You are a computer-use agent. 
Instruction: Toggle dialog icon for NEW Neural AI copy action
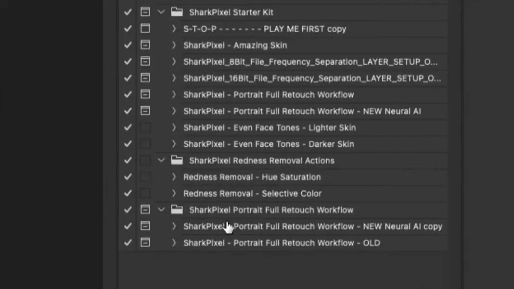(145, 226)
